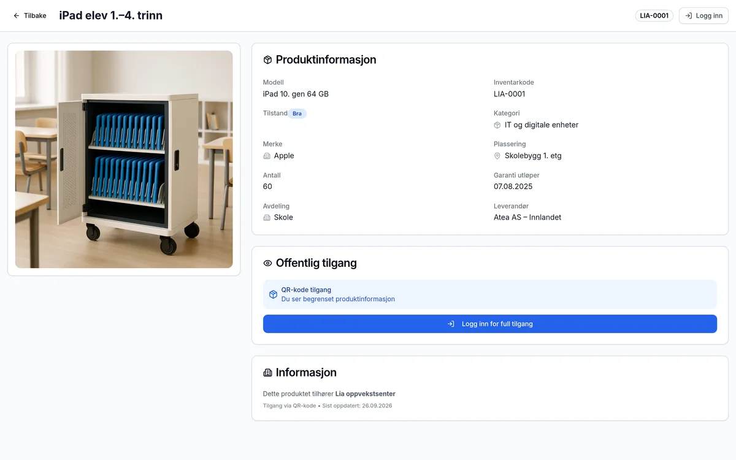Click the LIA-0001 badge in header
Viewport: 736px width, 460px height.
point(654,16)
